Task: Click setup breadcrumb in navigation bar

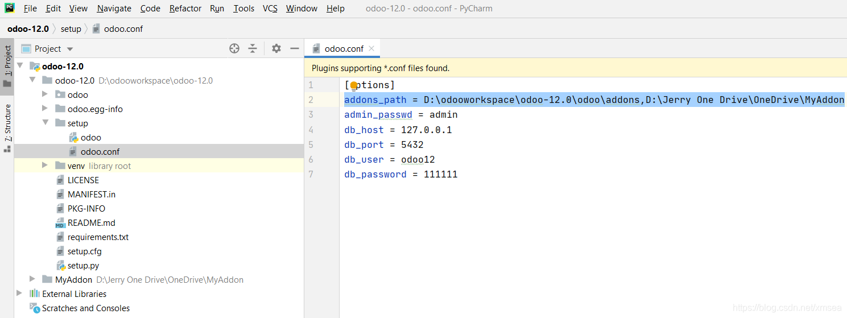Action: pyautogui.click(x=71, y=28)
